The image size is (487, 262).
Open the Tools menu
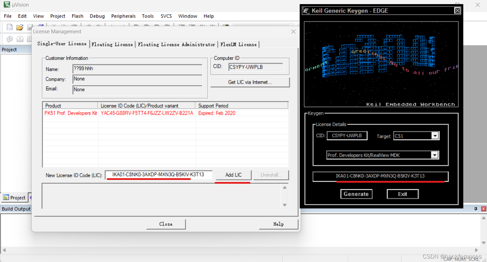(x=148, y=16)
